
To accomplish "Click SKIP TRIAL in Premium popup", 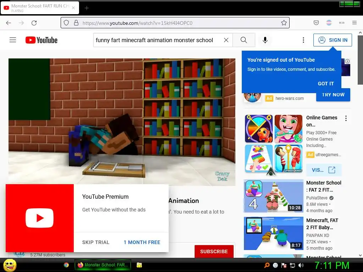I will 96,242.
